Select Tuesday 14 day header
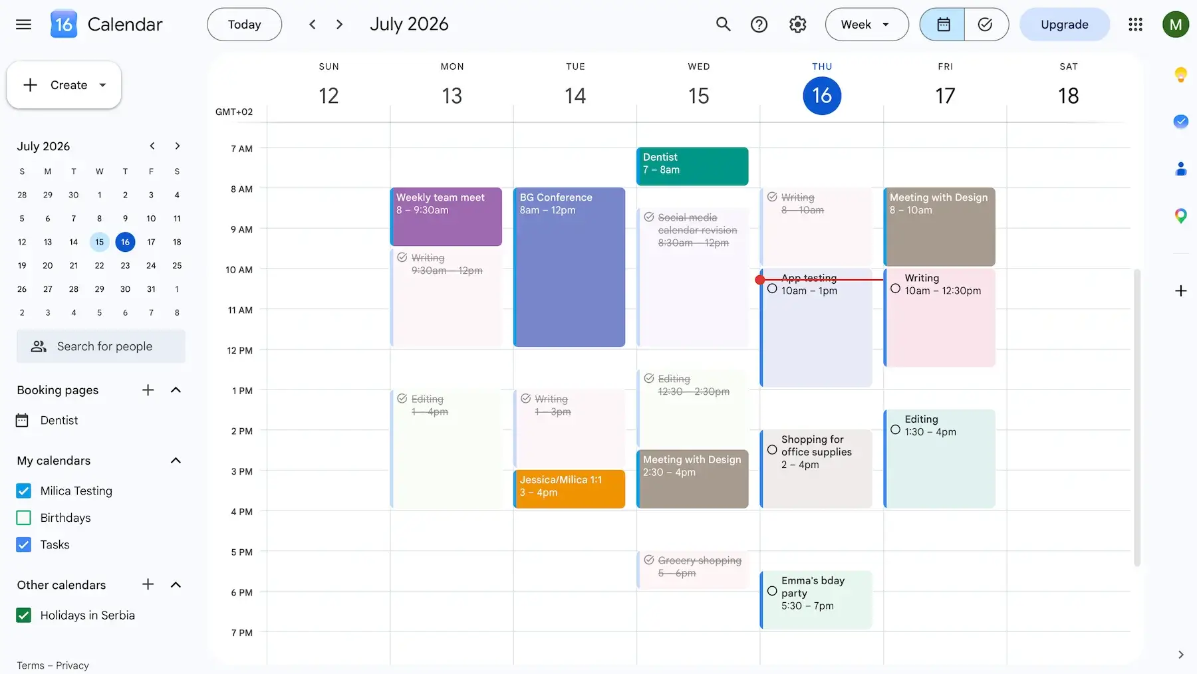The width and height of the screenshot is (1197, 674). [x=575, y=95]
